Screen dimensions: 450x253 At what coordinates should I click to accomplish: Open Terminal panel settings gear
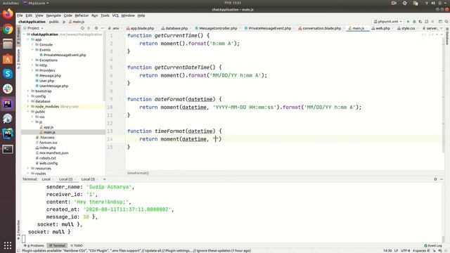point(435,179)
